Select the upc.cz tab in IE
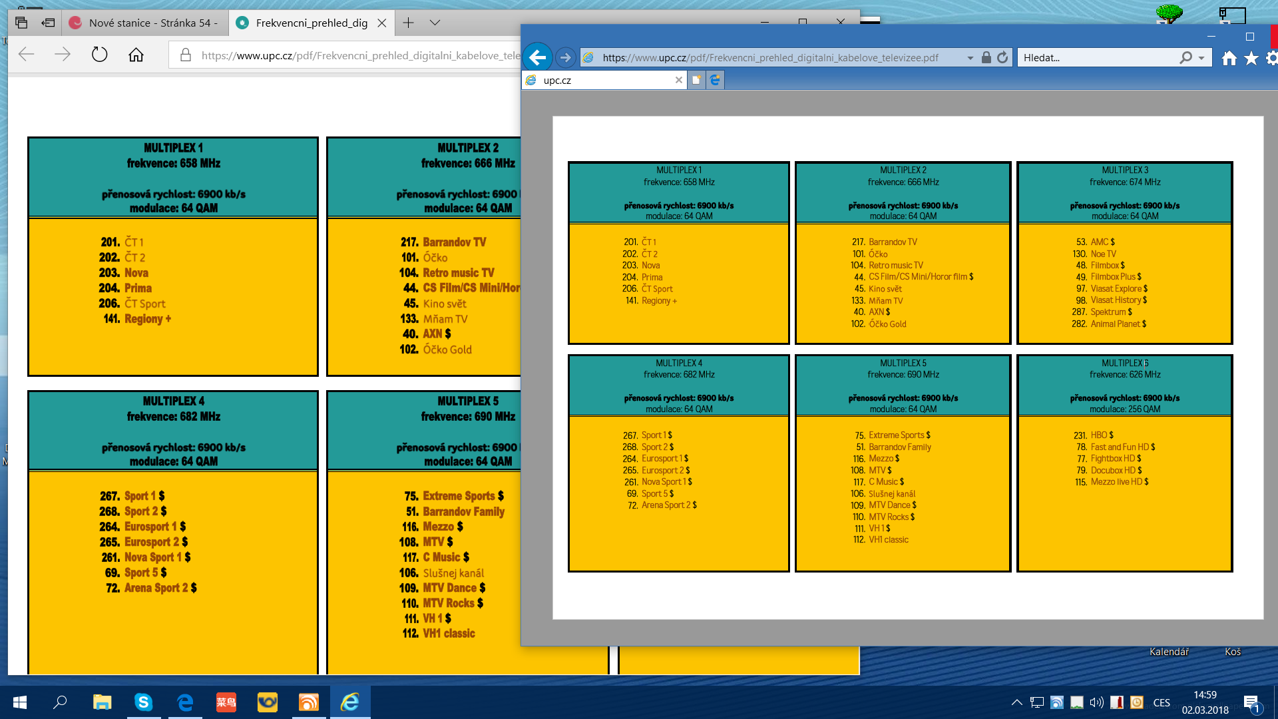Screen dimensions: 1278x719 [x=604, y=80]
